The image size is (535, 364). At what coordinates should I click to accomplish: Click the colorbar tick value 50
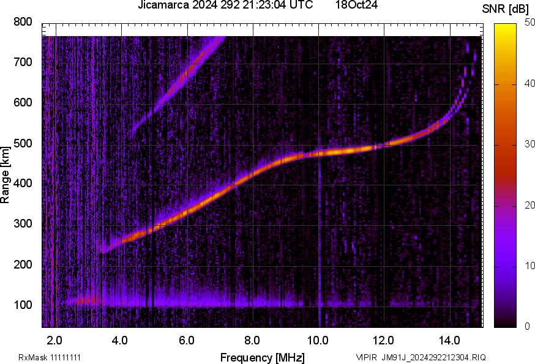(529, 23)
